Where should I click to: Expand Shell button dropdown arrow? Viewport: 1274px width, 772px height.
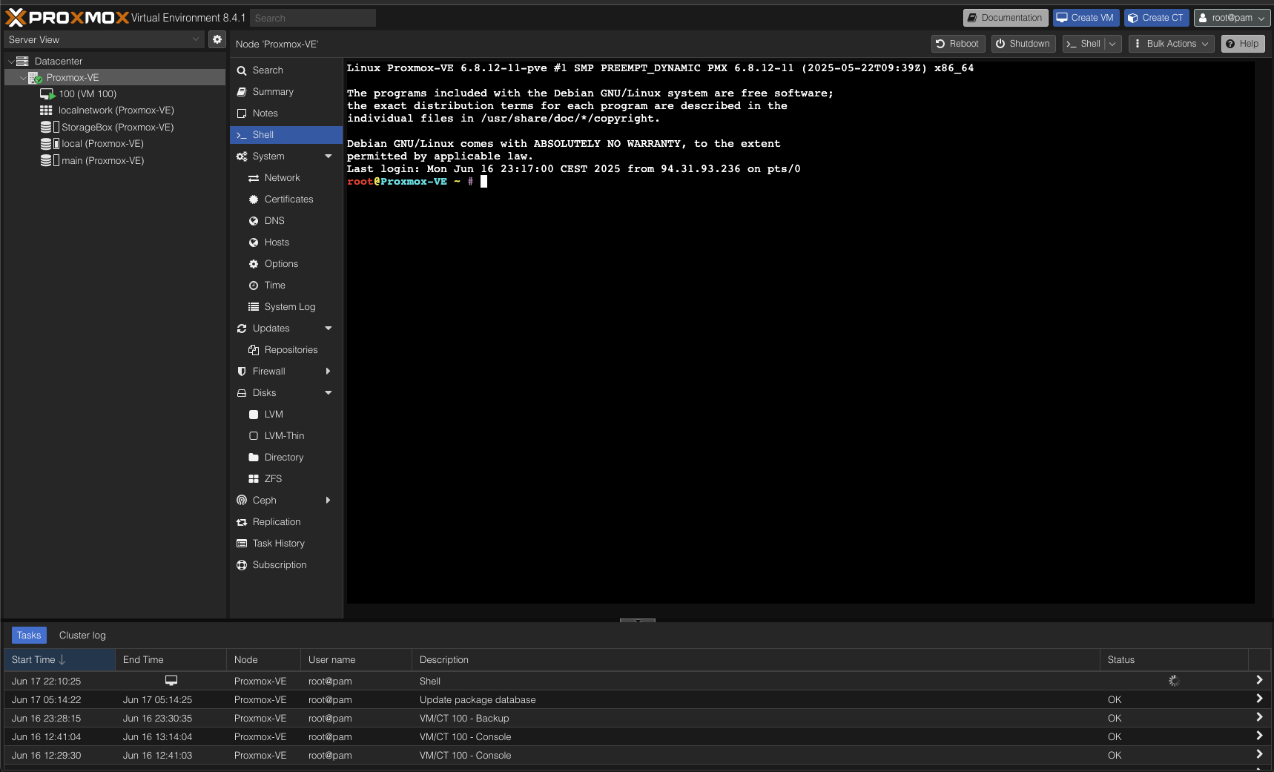pos(1112,44)
